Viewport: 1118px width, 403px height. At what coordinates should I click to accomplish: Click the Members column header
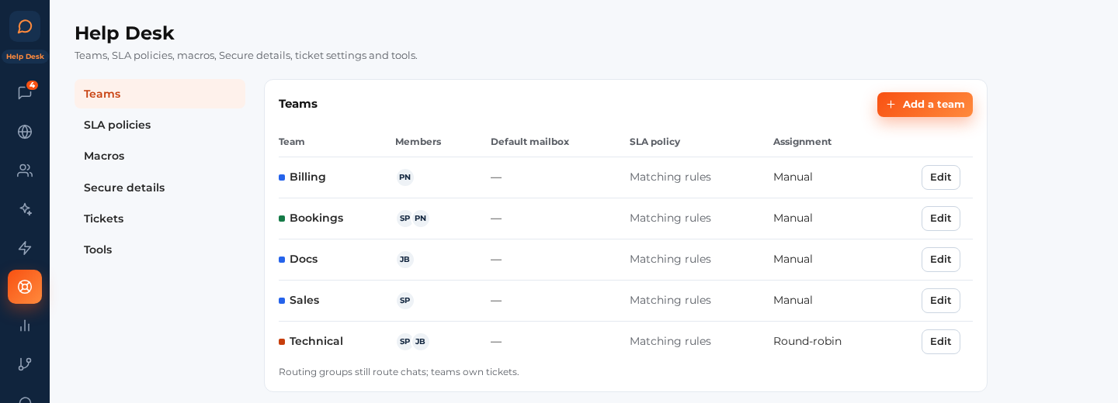pos(418,142)
